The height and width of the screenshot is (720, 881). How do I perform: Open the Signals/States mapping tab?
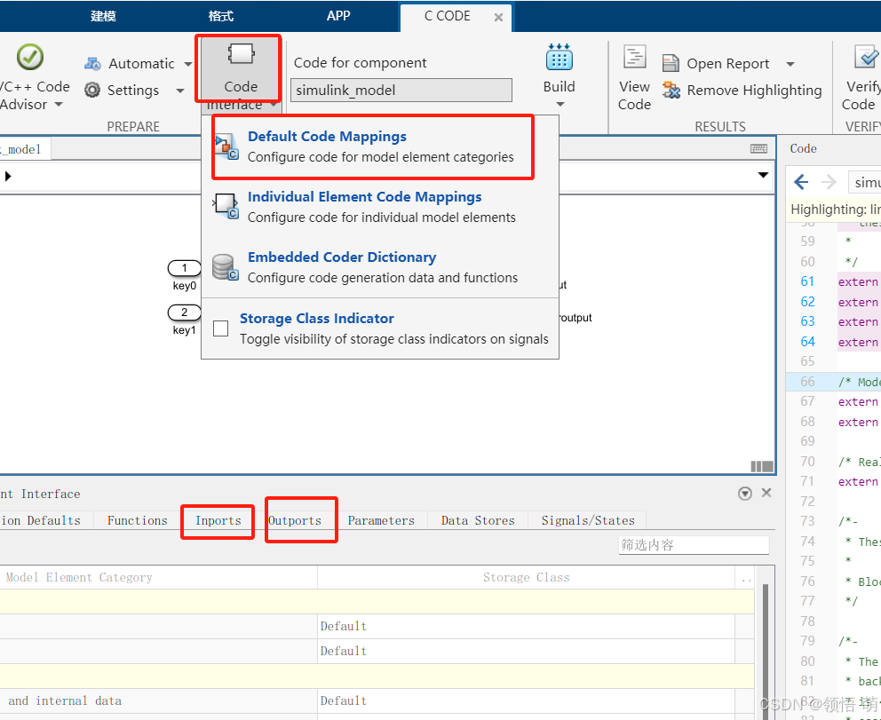[x=588, y=520]
